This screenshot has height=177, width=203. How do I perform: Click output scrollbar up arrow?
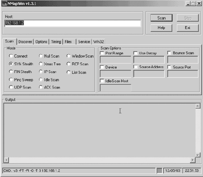coord(198,106)
